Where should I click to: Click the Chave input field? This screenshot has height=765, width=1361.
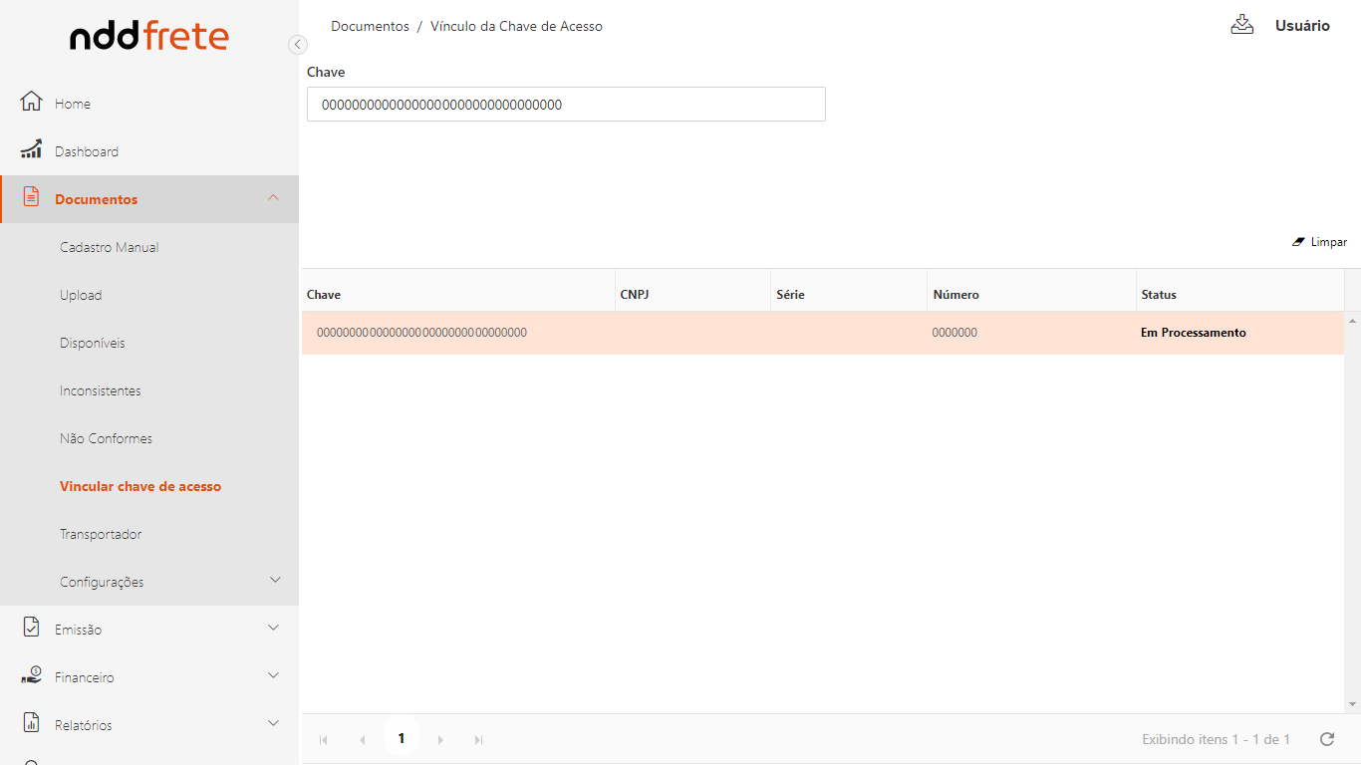coord(566,105)
